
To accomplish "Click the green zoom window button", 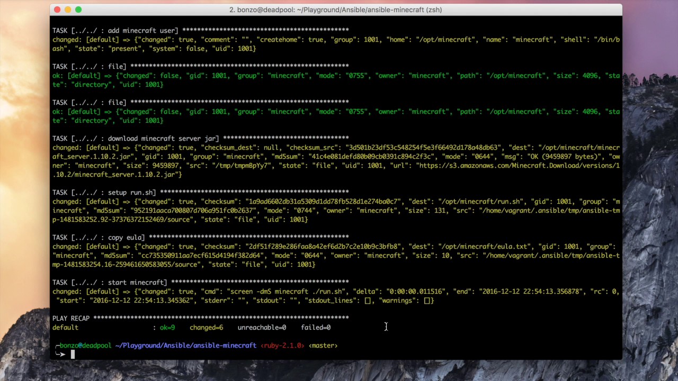I will click(78, 10).
